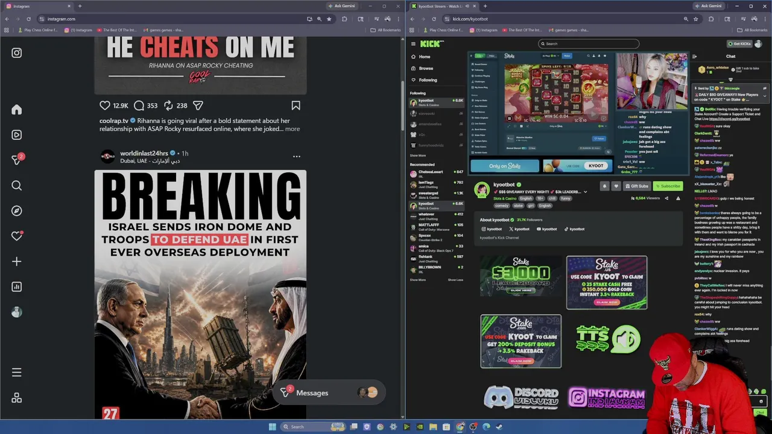Open Instagram direct messages sidebar icon
Screen dimensions: 772x434
point(17,160)
